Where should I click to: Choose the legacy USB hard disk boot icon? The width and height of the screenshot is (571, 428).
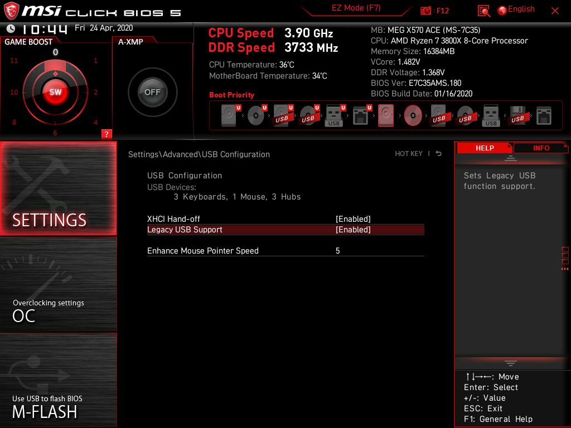pos(439,115)
